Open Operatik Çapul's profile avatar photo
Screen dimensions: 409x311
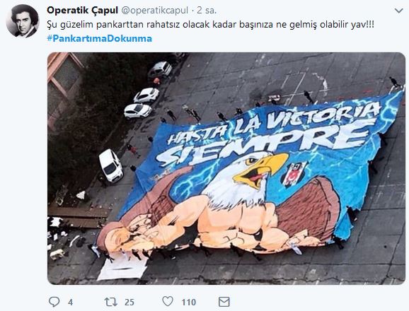pyautogui.click(x=23, y=20)
